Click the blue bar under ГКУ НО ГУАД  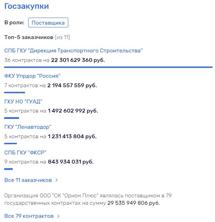(x=12, y=118)
